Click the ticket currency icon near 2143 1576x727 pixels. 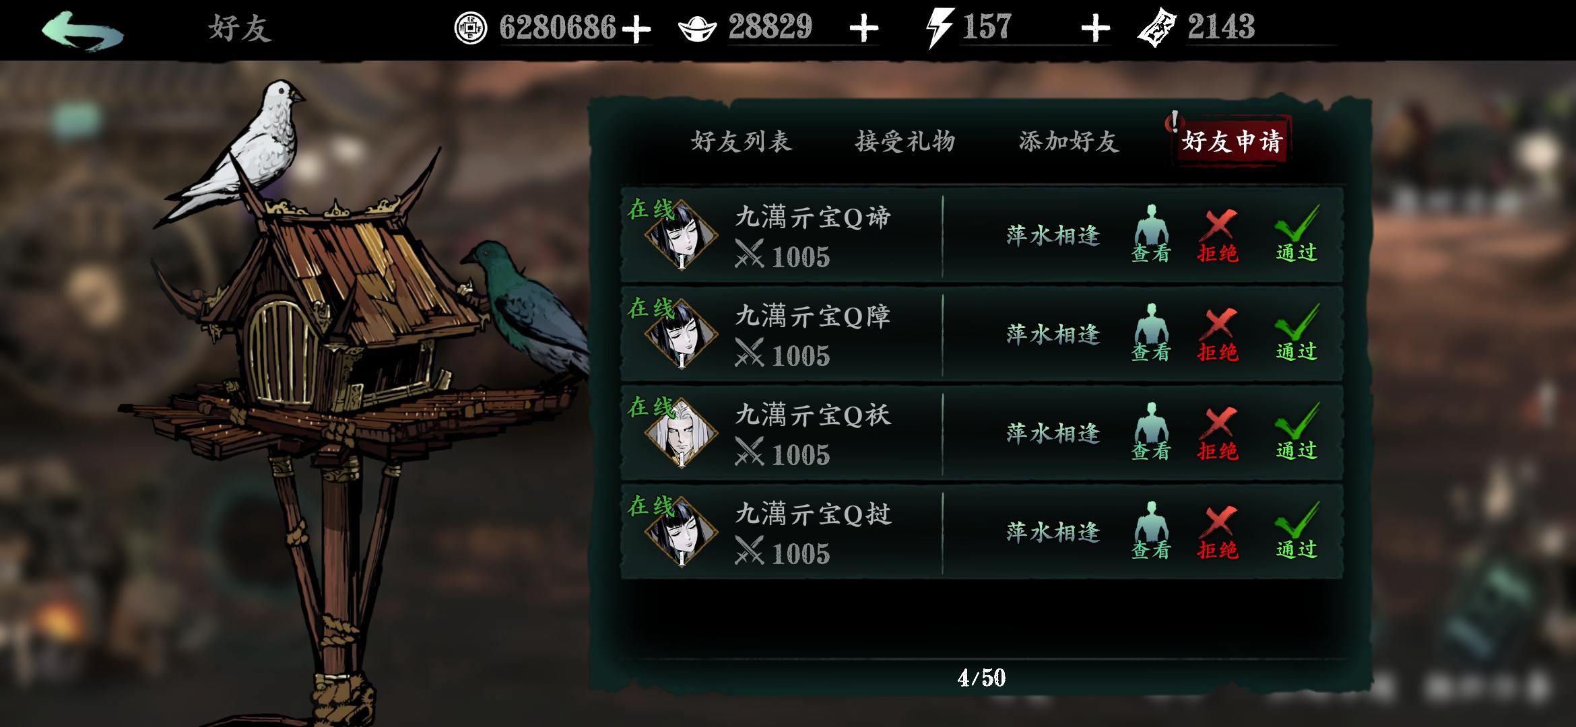click(1157, 28)
